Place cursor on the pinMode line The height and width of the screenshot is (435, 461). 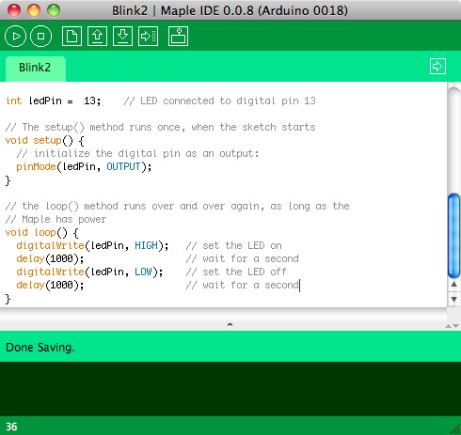pyautogui.click(x=84, y=166)
